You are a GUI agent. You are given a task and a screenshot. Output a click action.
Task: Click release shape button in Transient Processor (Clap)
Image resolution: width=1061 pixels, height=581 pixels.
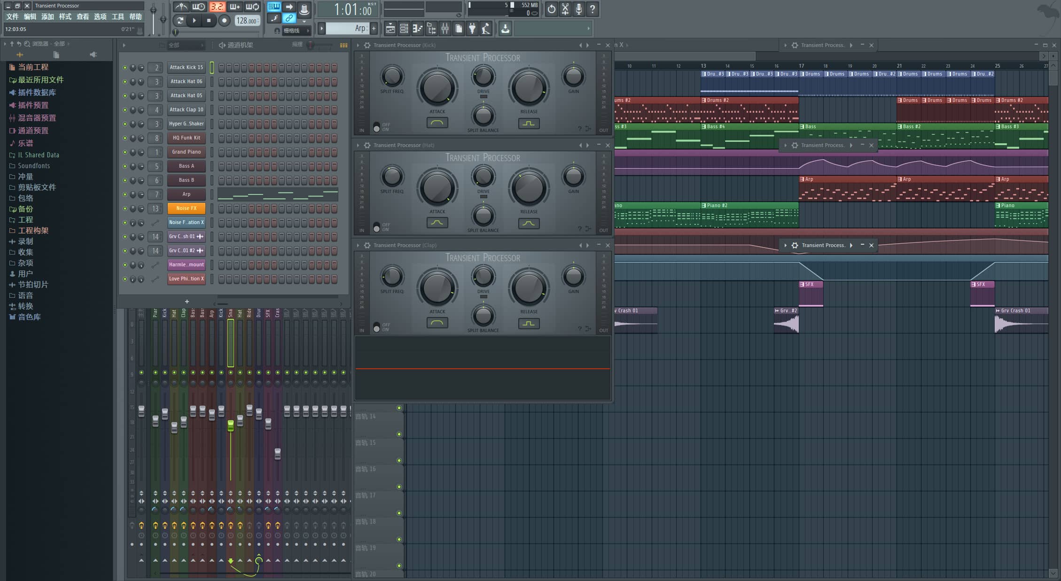pyautogui.click(x=529, y=323)
